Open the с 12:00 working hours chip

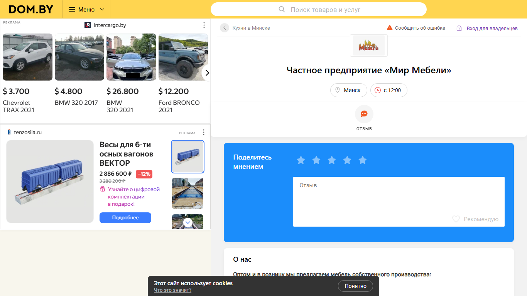pos(388,90)
